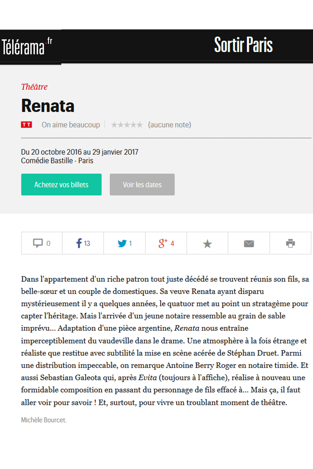Image resolution: width=313 pixels, height=469 pixels.
Task: Click the name 'Stéphan Druet' in the review
Action: (252, 353)
